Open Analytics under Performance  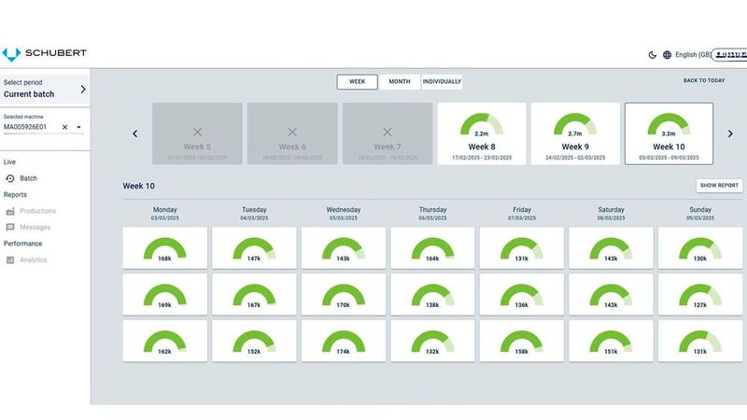tap(33, 259)
